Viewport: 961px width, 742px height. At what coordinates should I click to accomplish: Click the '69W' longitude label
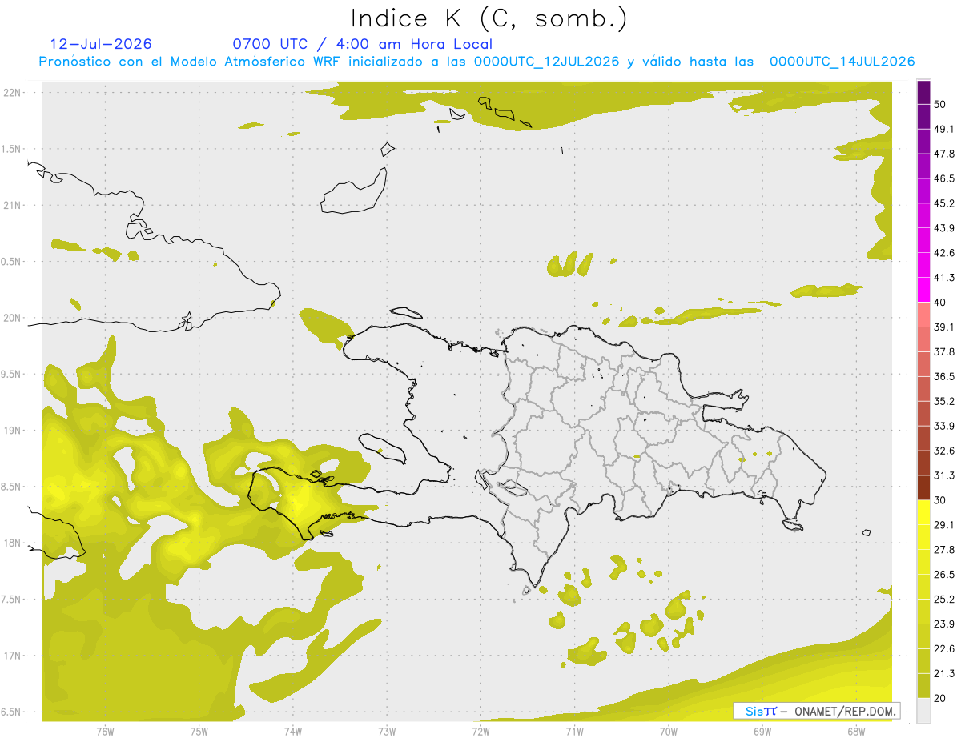(762, 731)
